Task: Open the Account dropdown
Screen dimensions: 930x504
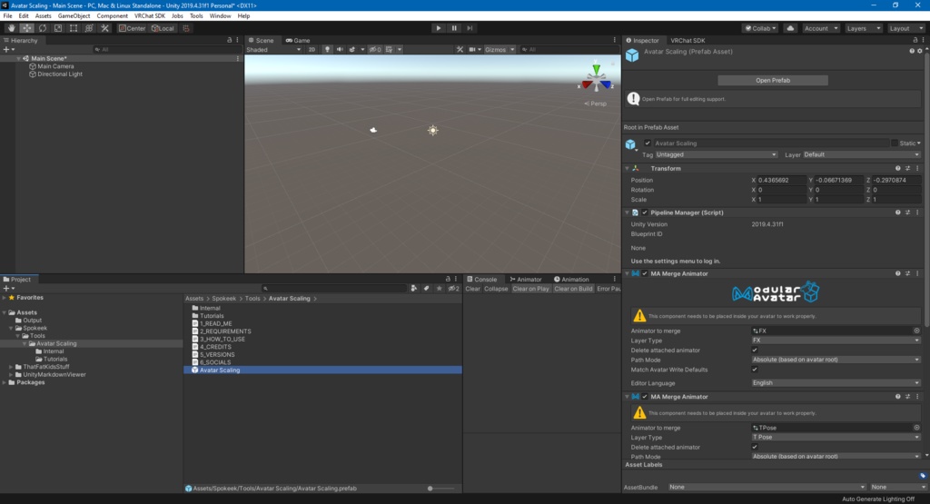Action: click(821, 28)
